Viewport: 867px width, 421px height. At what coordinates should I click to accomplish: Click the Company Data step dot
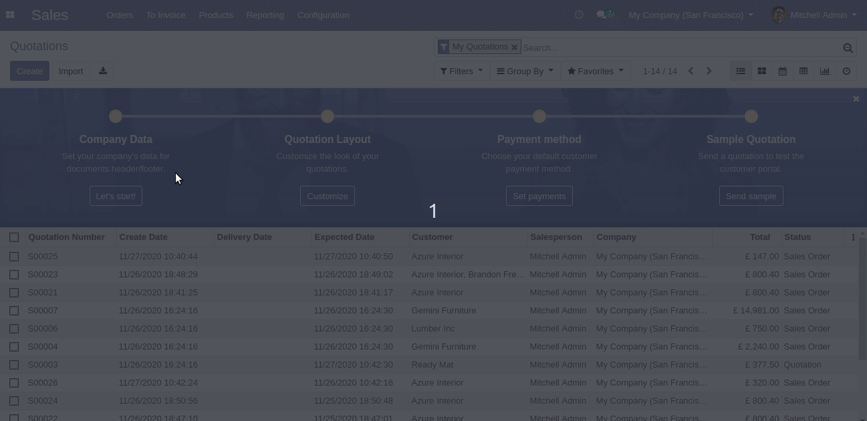116,116
